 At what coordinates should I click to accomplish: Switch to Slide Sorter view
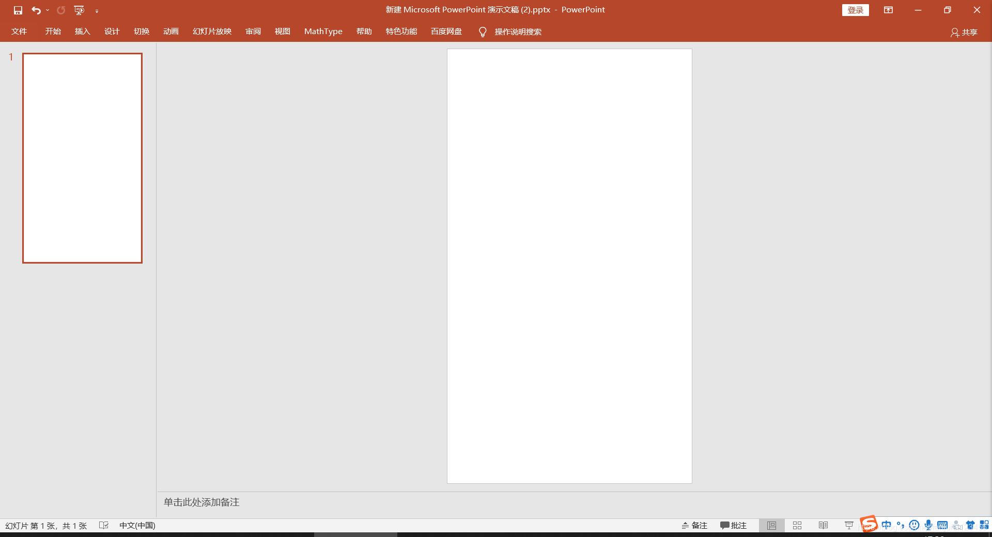click(797, 526)
